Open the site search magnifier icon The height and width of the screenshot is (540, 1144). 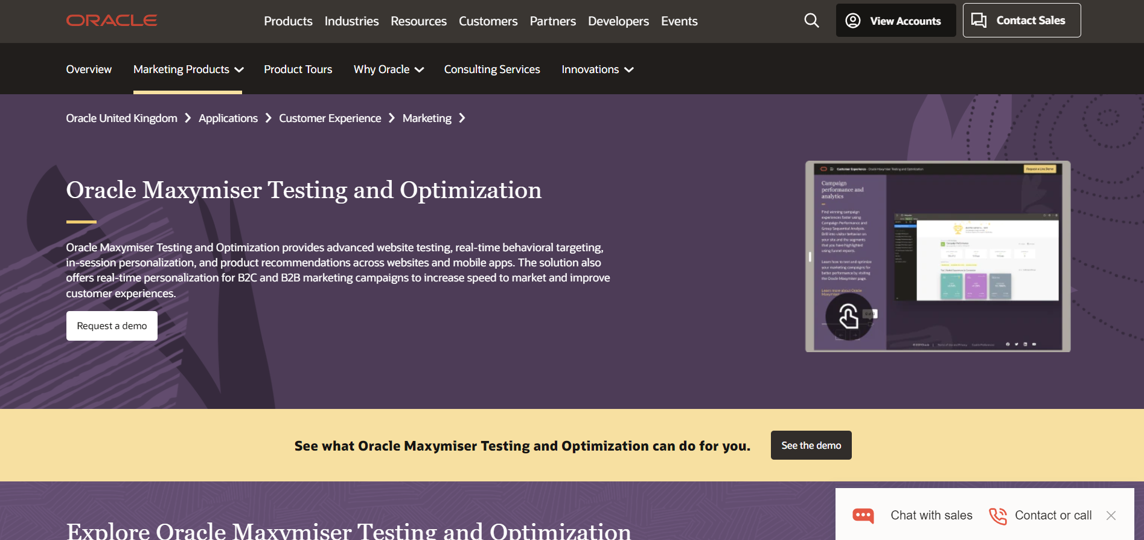pyautogui.click(x=812, y=21)
